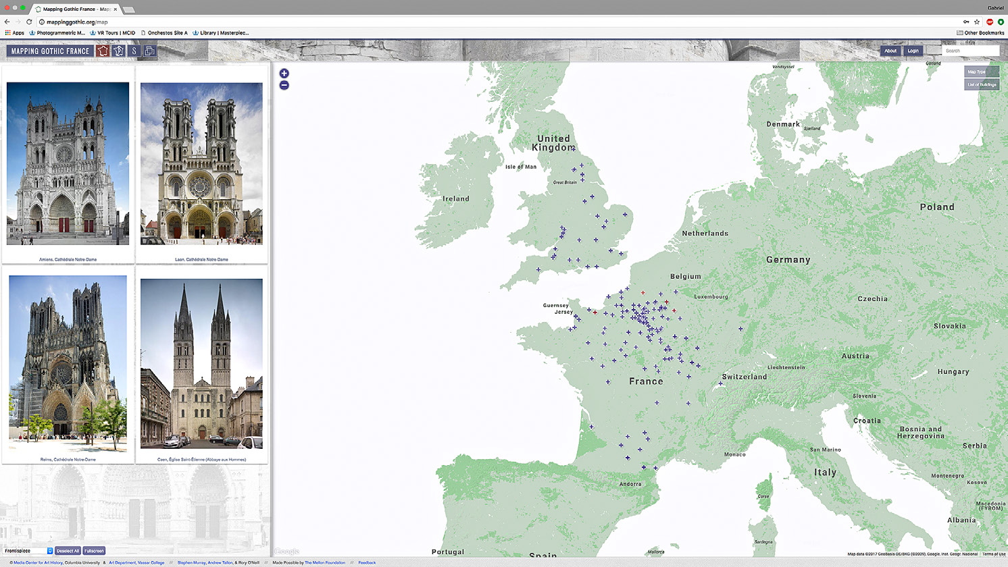Click the Germany label on the map
Viewport: 1008px width, 567px height.
click(788, 260)
